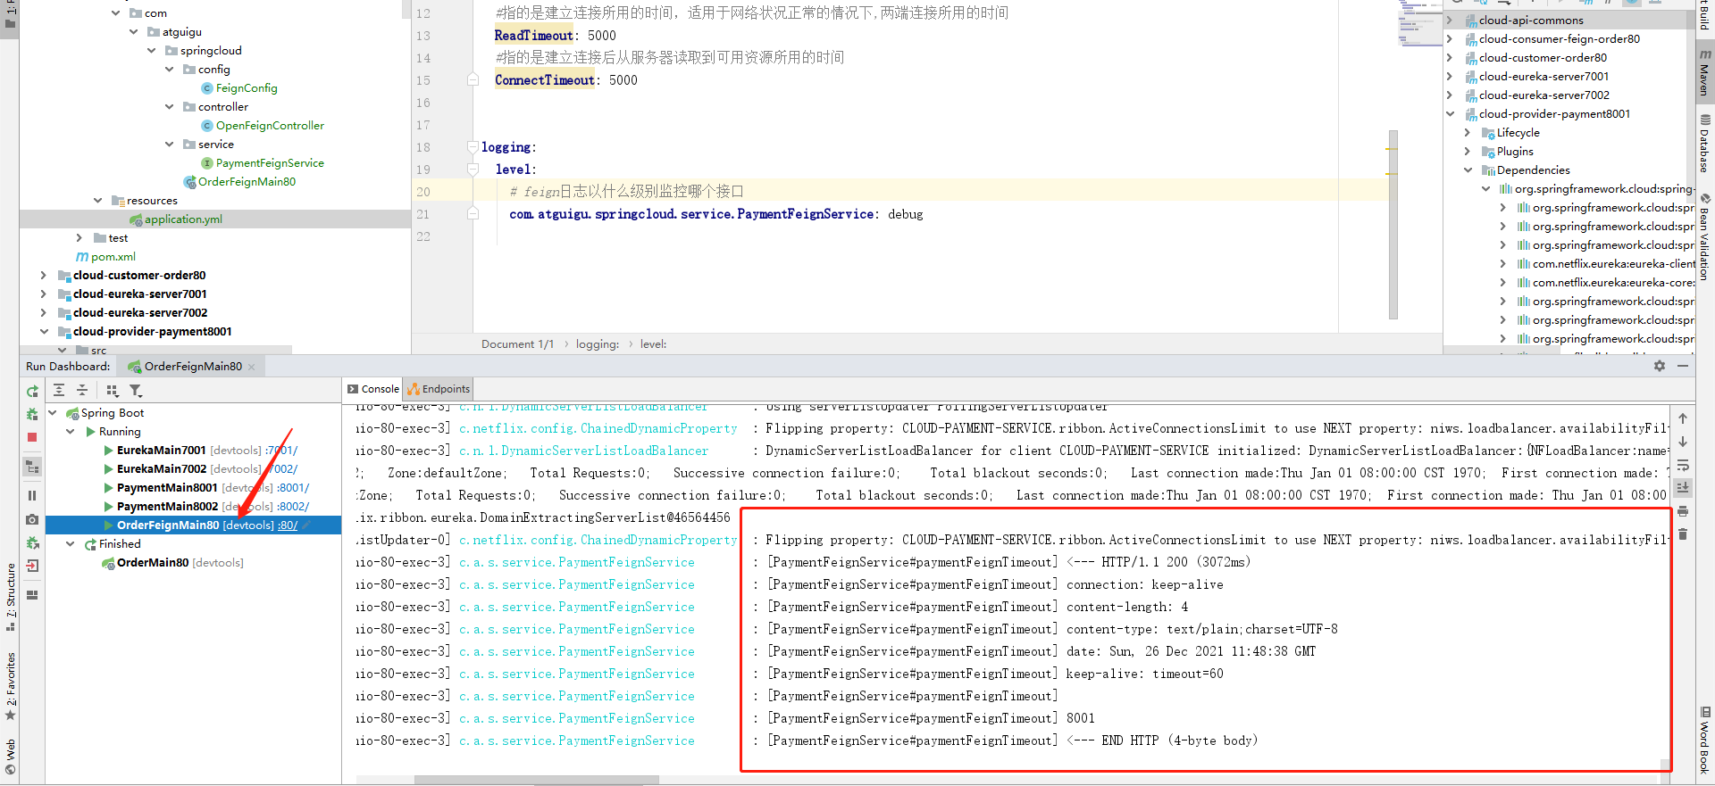Jump up the stack trace
This screenshot has height=786, width=1715.
pos(1683,418)
